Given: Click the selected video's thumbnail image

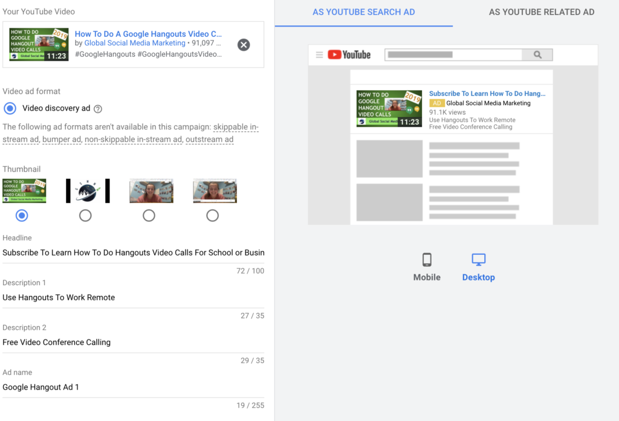Looking at the screenshot, I should 39,44.
